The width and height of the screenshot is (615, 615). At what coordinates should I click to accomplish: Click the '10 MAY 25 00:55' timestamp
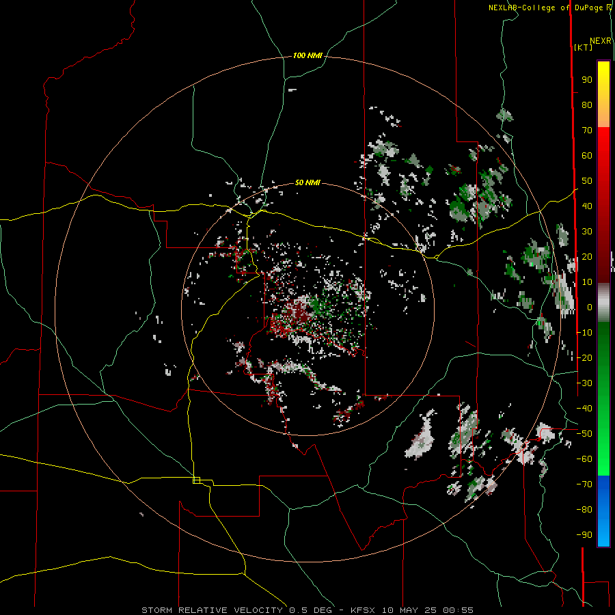coord(426,610)
